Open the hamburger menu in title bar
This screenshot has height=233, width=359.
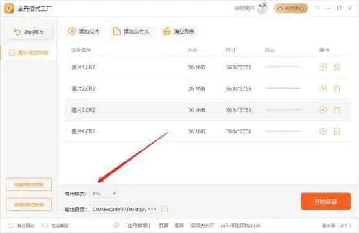point(318,8)
